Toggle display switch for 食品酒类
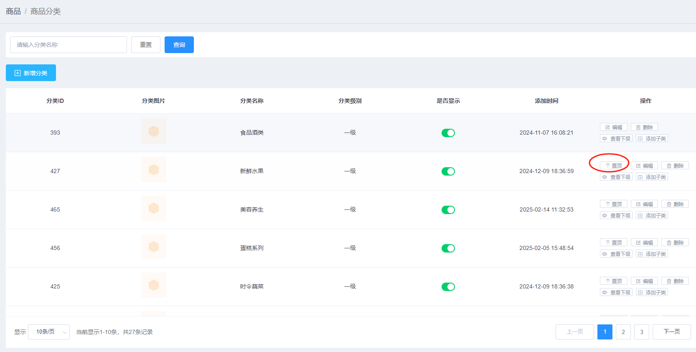The height and width of the screenshot is (352, 696). point(448,133)
